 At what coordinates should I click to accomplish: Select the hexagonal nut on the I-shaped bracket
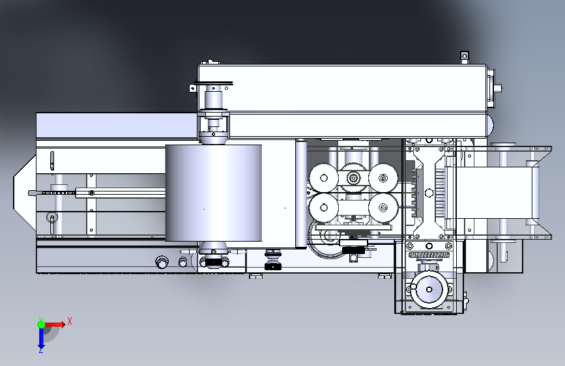[429, 193]
